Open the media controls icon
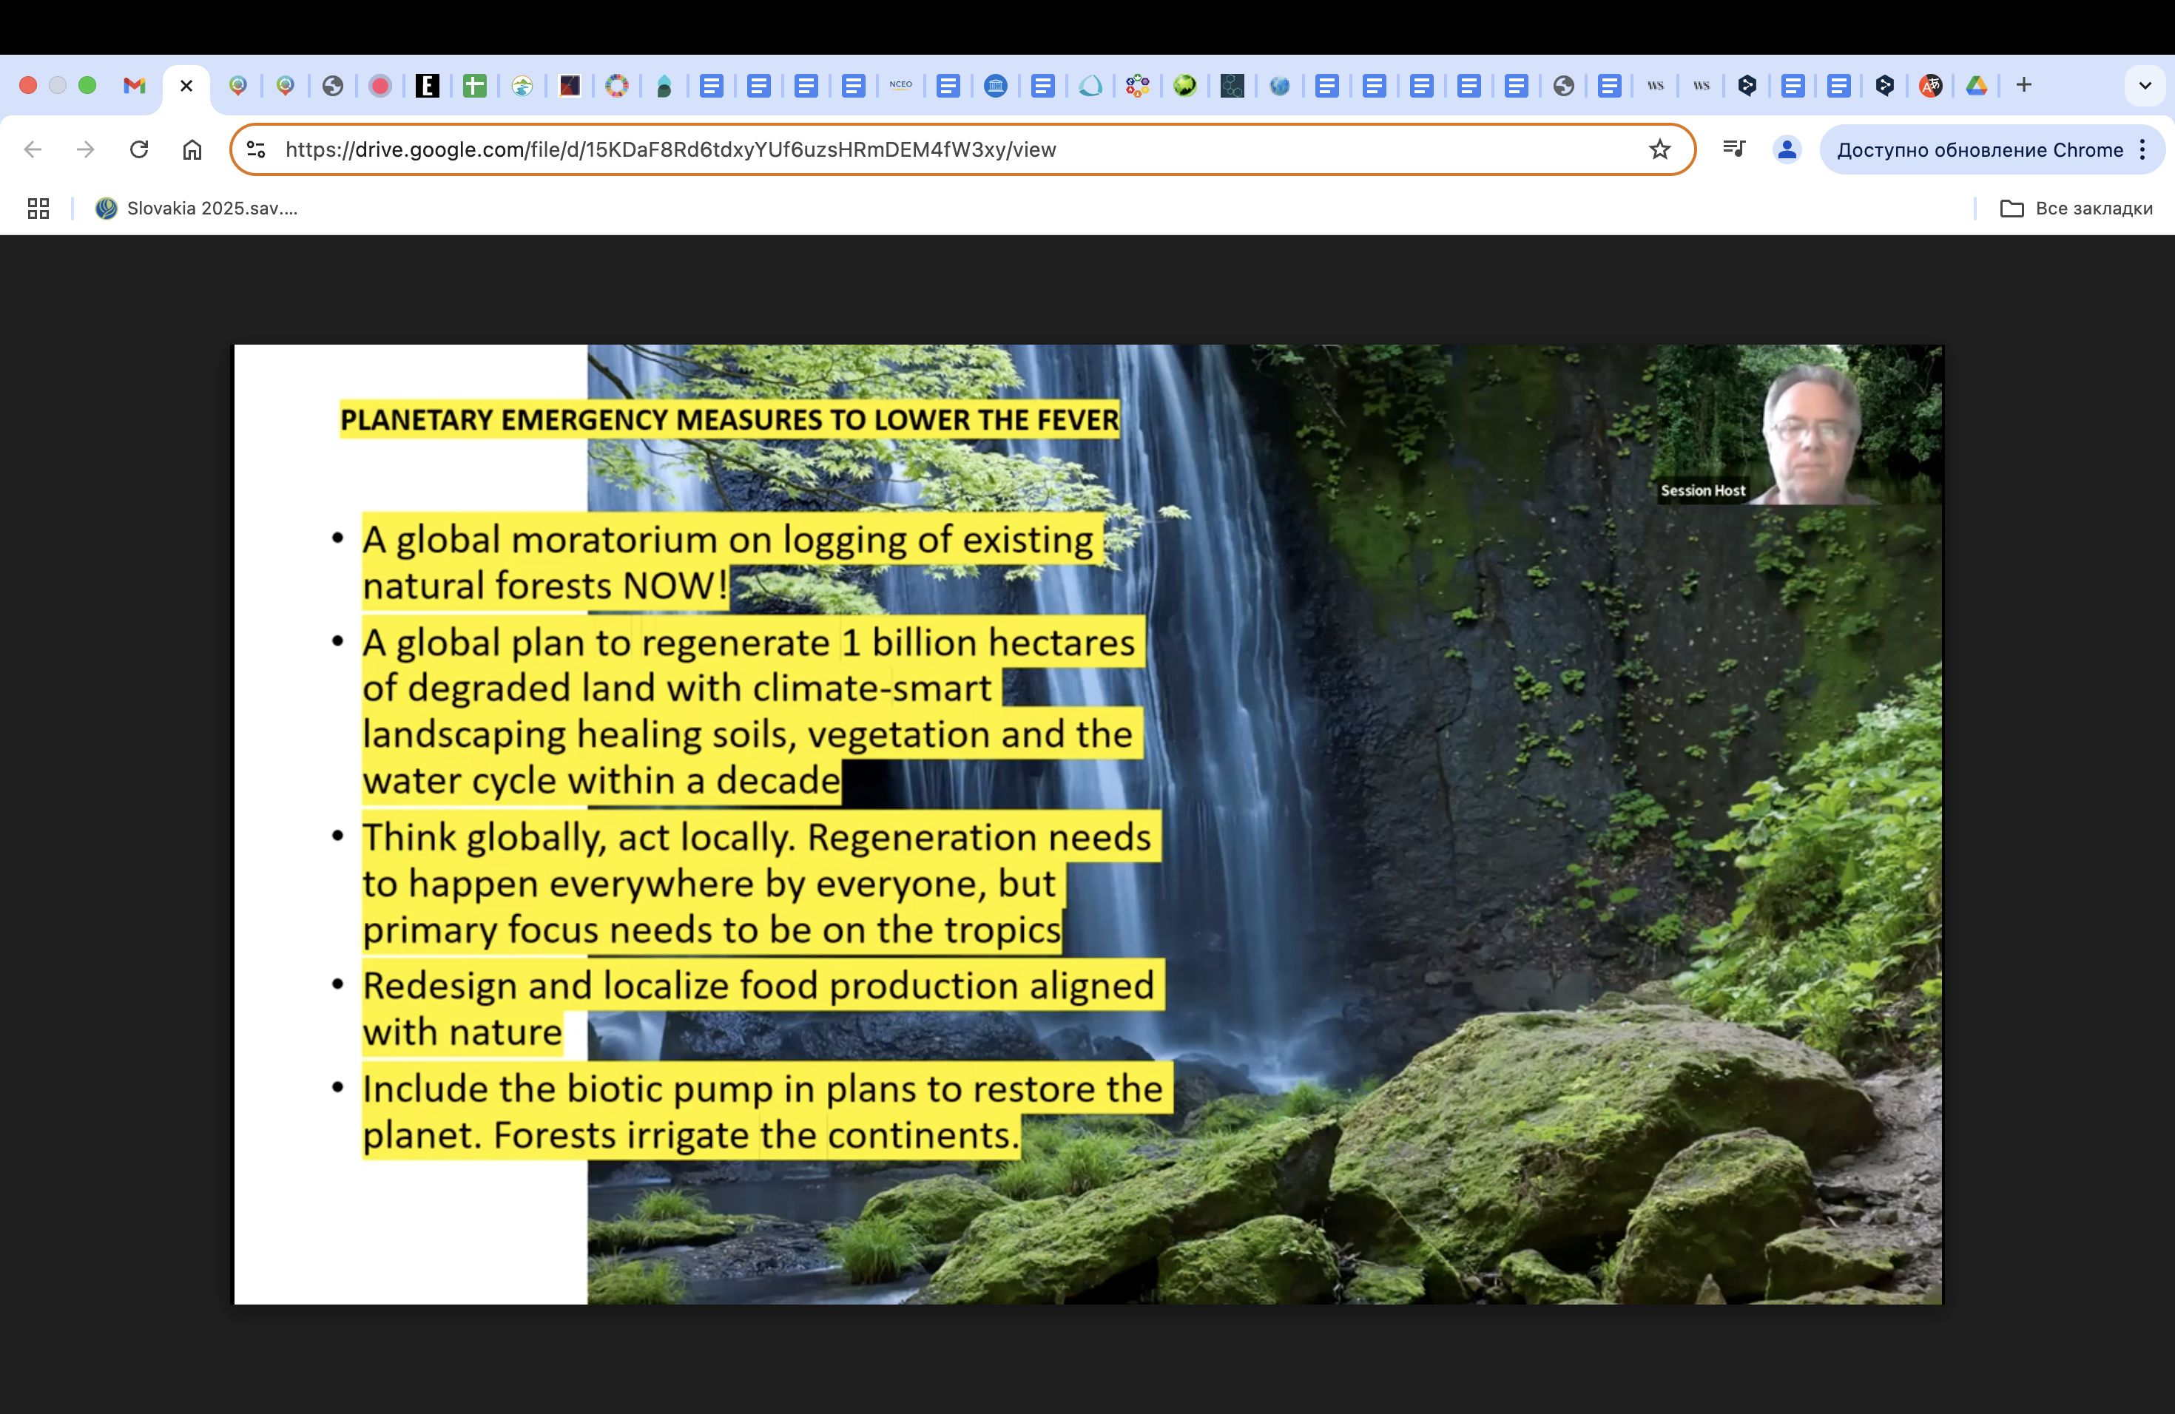 click(x=1733, y=149)
